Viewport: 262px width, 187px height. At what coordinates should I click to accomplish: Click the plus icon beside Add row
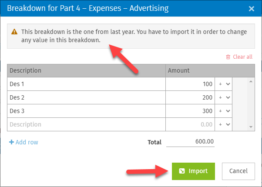(12, 142)
